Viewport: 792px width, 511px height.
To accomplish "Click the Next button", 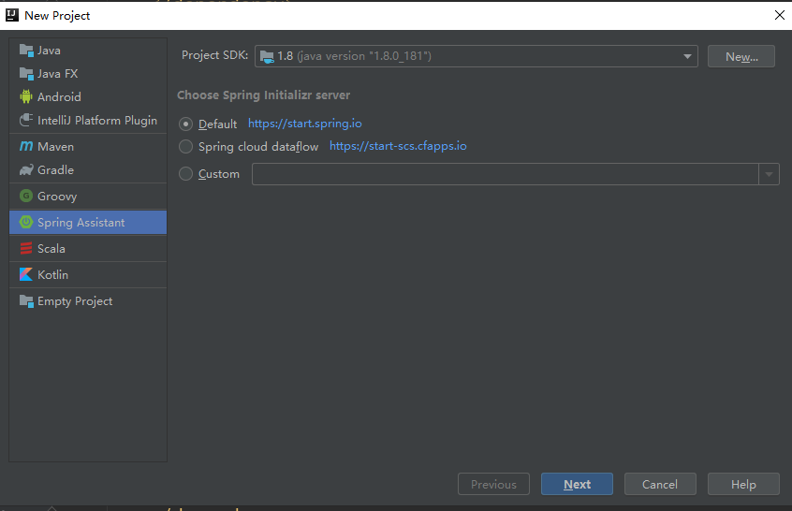I will click(577, 484).
